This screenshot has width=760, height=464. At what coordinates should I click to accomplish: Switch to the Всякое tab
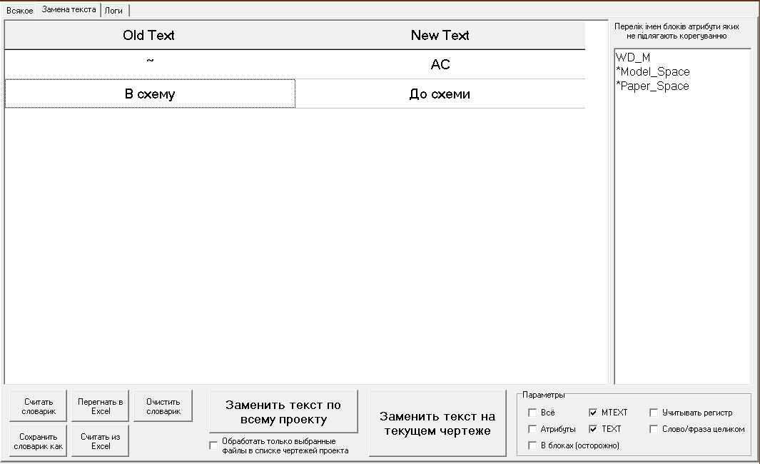[x=19, y=11]
